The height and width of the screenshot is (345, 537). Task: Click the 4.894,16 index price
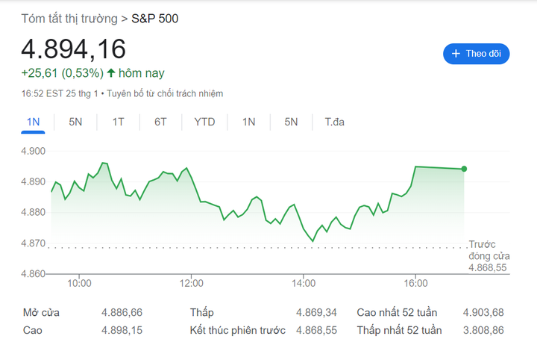[73, 49]
